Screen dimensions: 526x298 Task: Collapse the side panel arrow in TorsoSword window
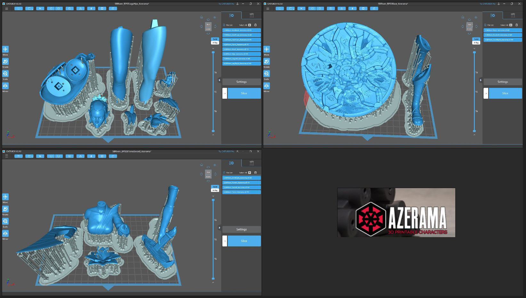(x=219, y=228)
